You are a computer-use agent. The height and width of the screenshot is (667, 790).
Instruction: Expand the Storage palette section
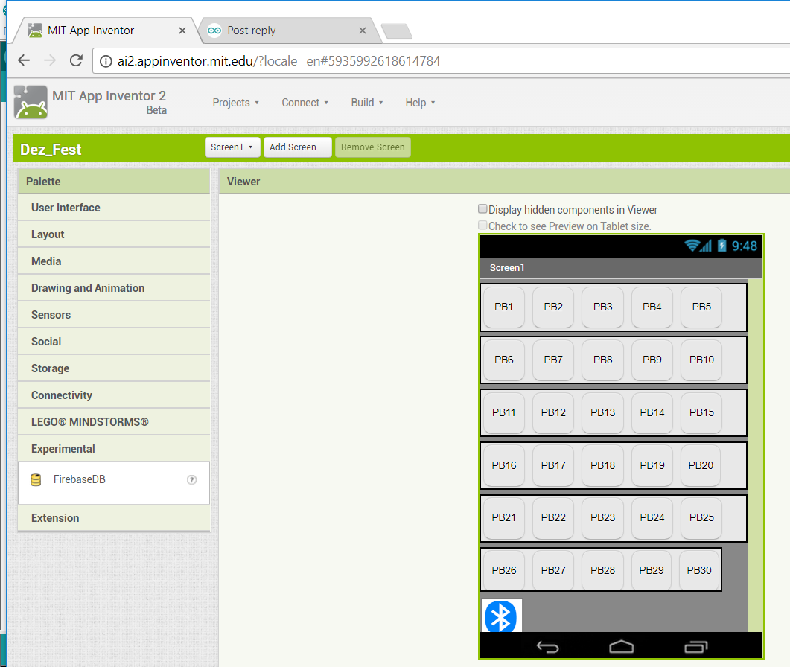click(114, 368)
